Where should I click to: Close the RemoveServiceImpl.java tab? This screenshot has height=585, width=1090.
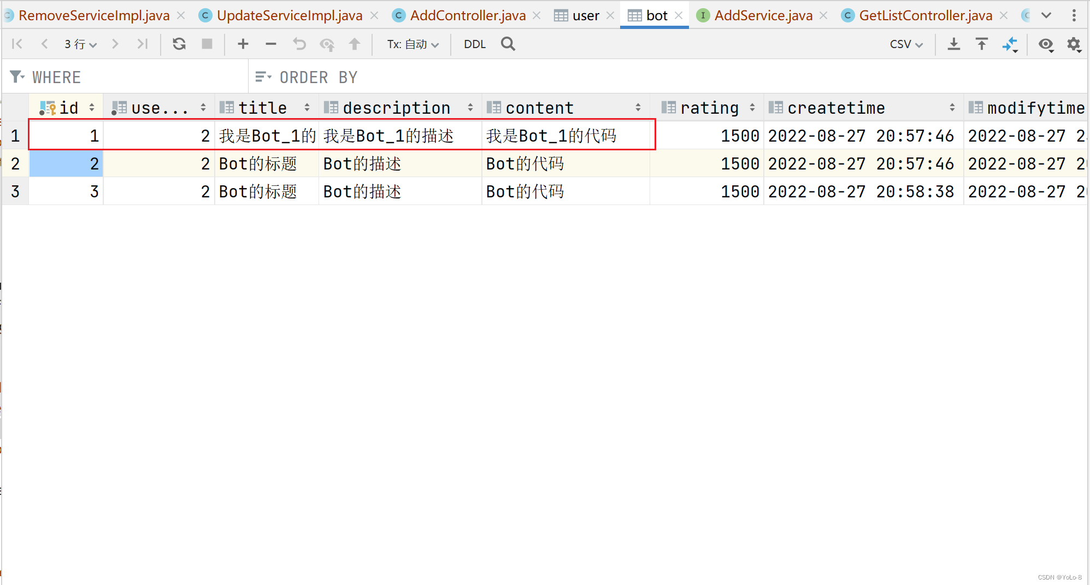pos(181,15)
